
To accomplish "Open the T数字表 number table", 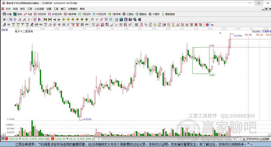I will coord(114,14).
